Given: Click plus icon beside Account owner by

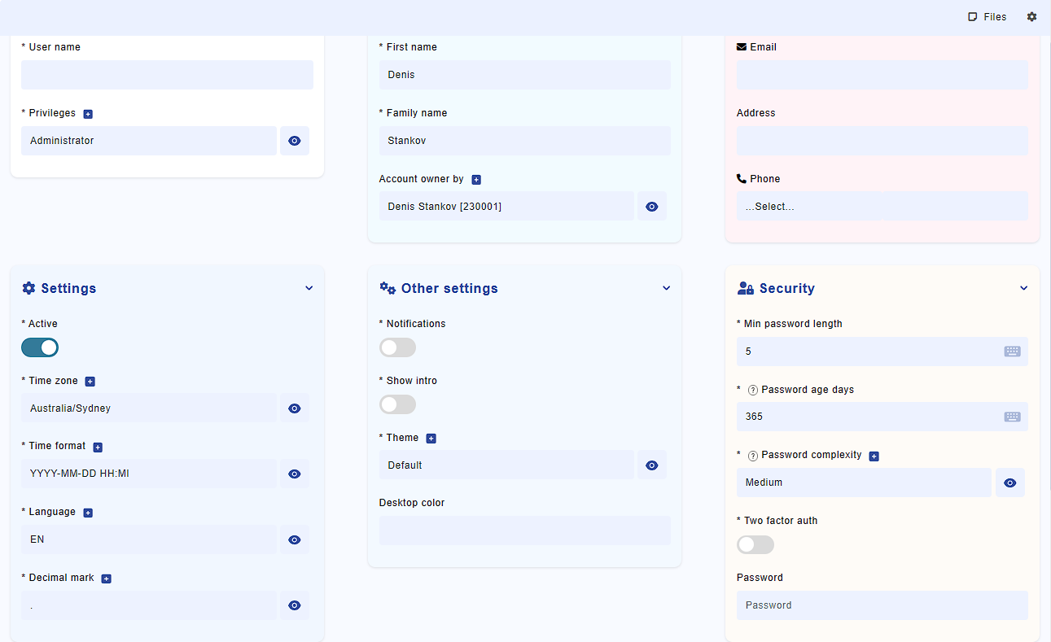Looking at the screenshot, I should pyautogui.click(x=476, y=180).
